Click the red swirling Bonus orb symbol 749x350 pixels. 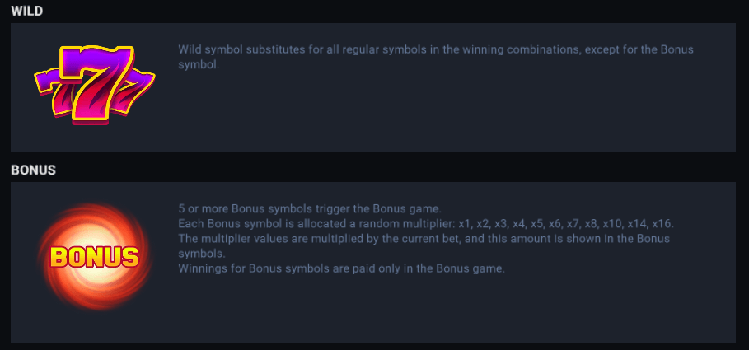click(94, 256)
